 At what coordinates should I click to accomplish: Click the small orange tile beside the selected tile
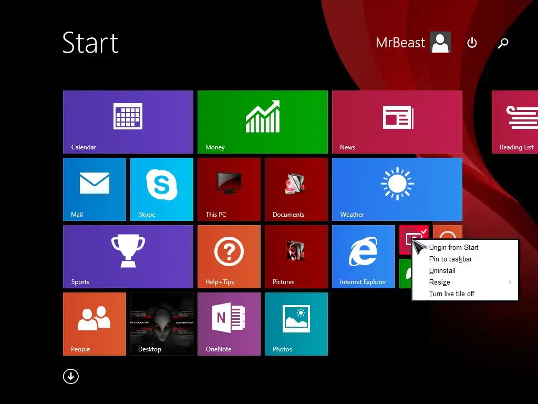click(x=448, y=232)
